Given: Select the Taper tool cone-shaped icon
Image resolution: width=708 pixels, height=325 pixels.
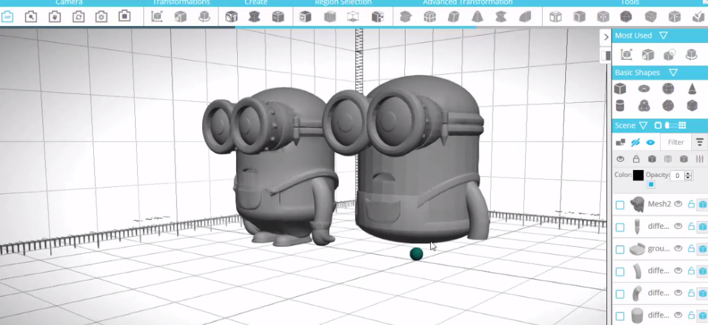Looking at the screenshot, I should click(x=477, y=17).
